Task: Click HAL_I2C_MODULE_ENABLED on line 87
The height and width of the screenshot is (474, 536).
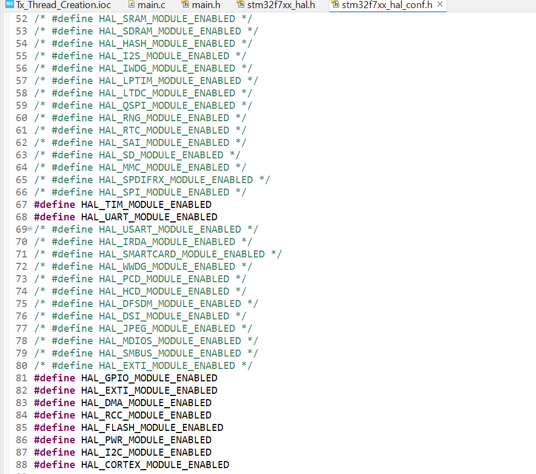Action: [x=146, y=452]
